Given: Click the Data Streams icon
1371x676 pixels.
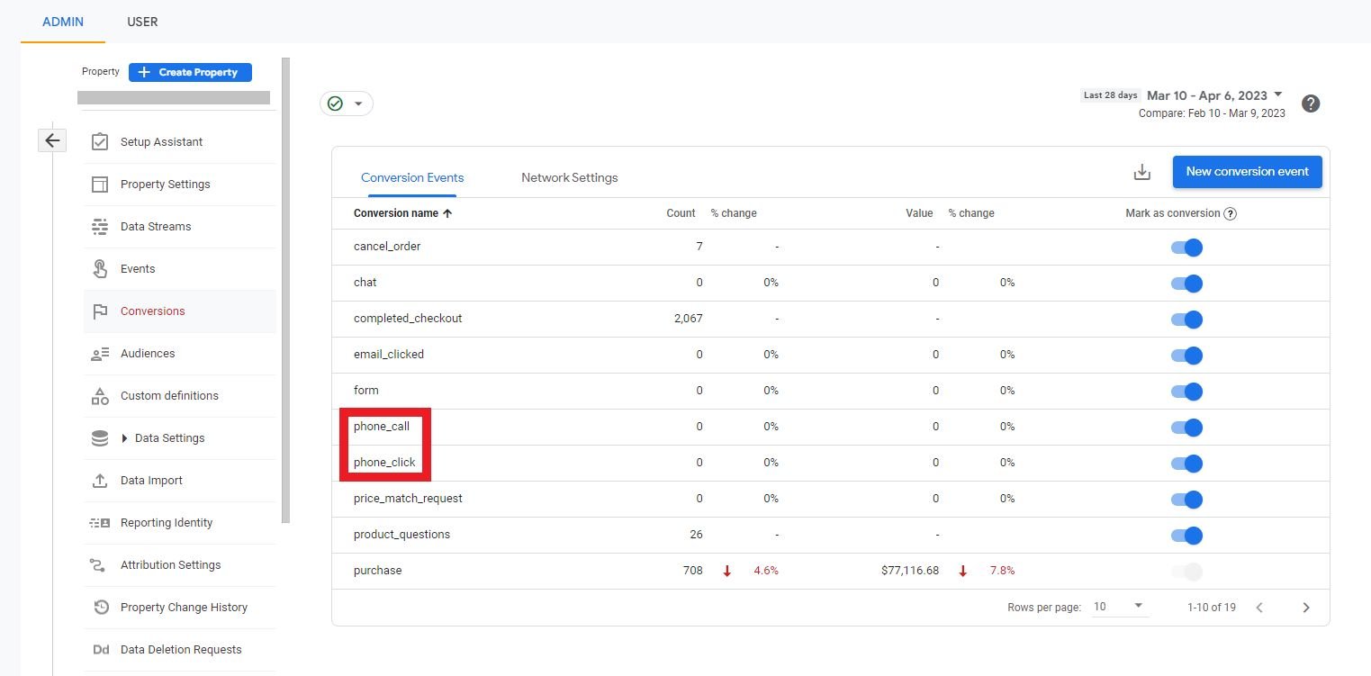Looking at the screenshot, I should (100, 227).
